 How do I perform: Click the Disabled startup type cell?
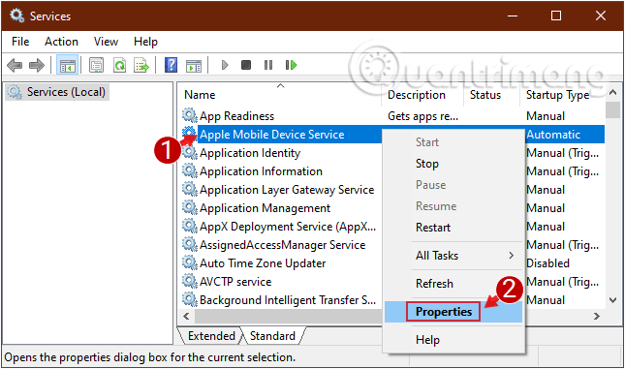click(547, 263)
